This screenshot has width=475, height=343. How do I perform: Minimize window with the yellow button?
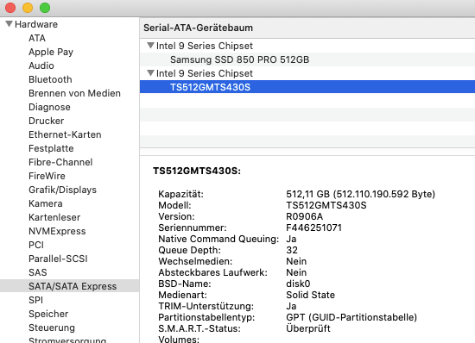[x=28, y=8]
